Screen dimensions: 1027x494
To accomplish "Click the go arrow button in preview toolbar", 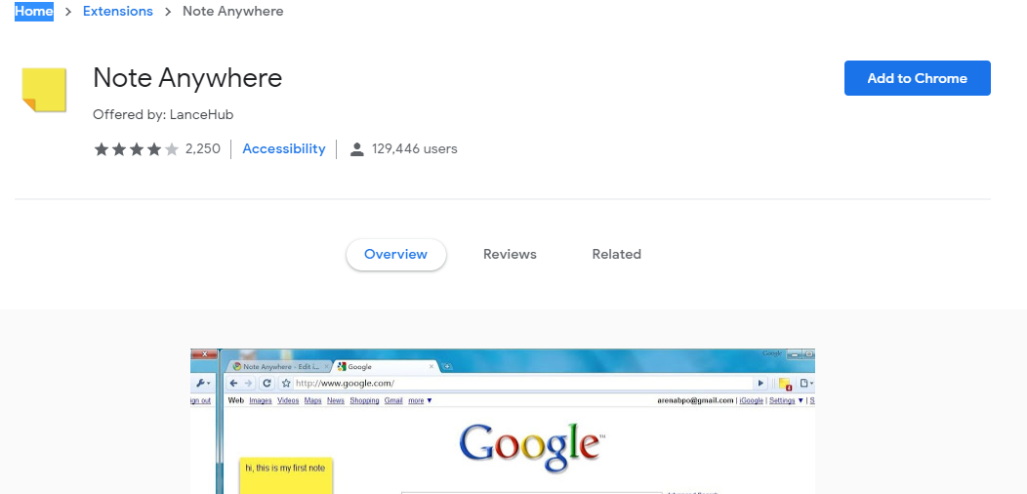I will click(760, 384).
